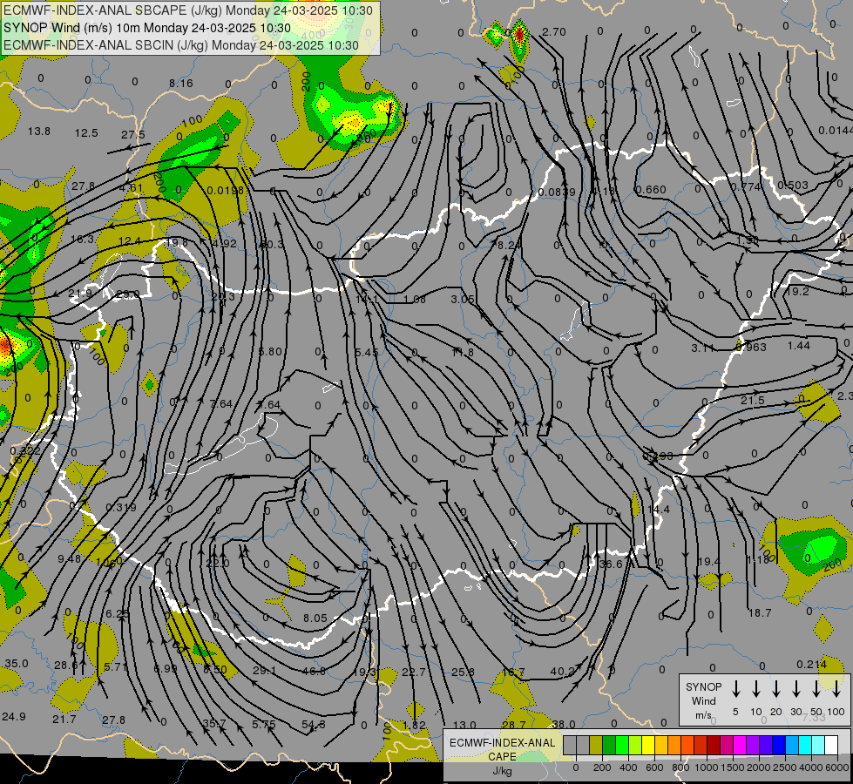Click the 'ECMWF-INDEX-ANAL' colorbar legend label
This screenshot has width=853, height=784.
[x=502, y=743]
